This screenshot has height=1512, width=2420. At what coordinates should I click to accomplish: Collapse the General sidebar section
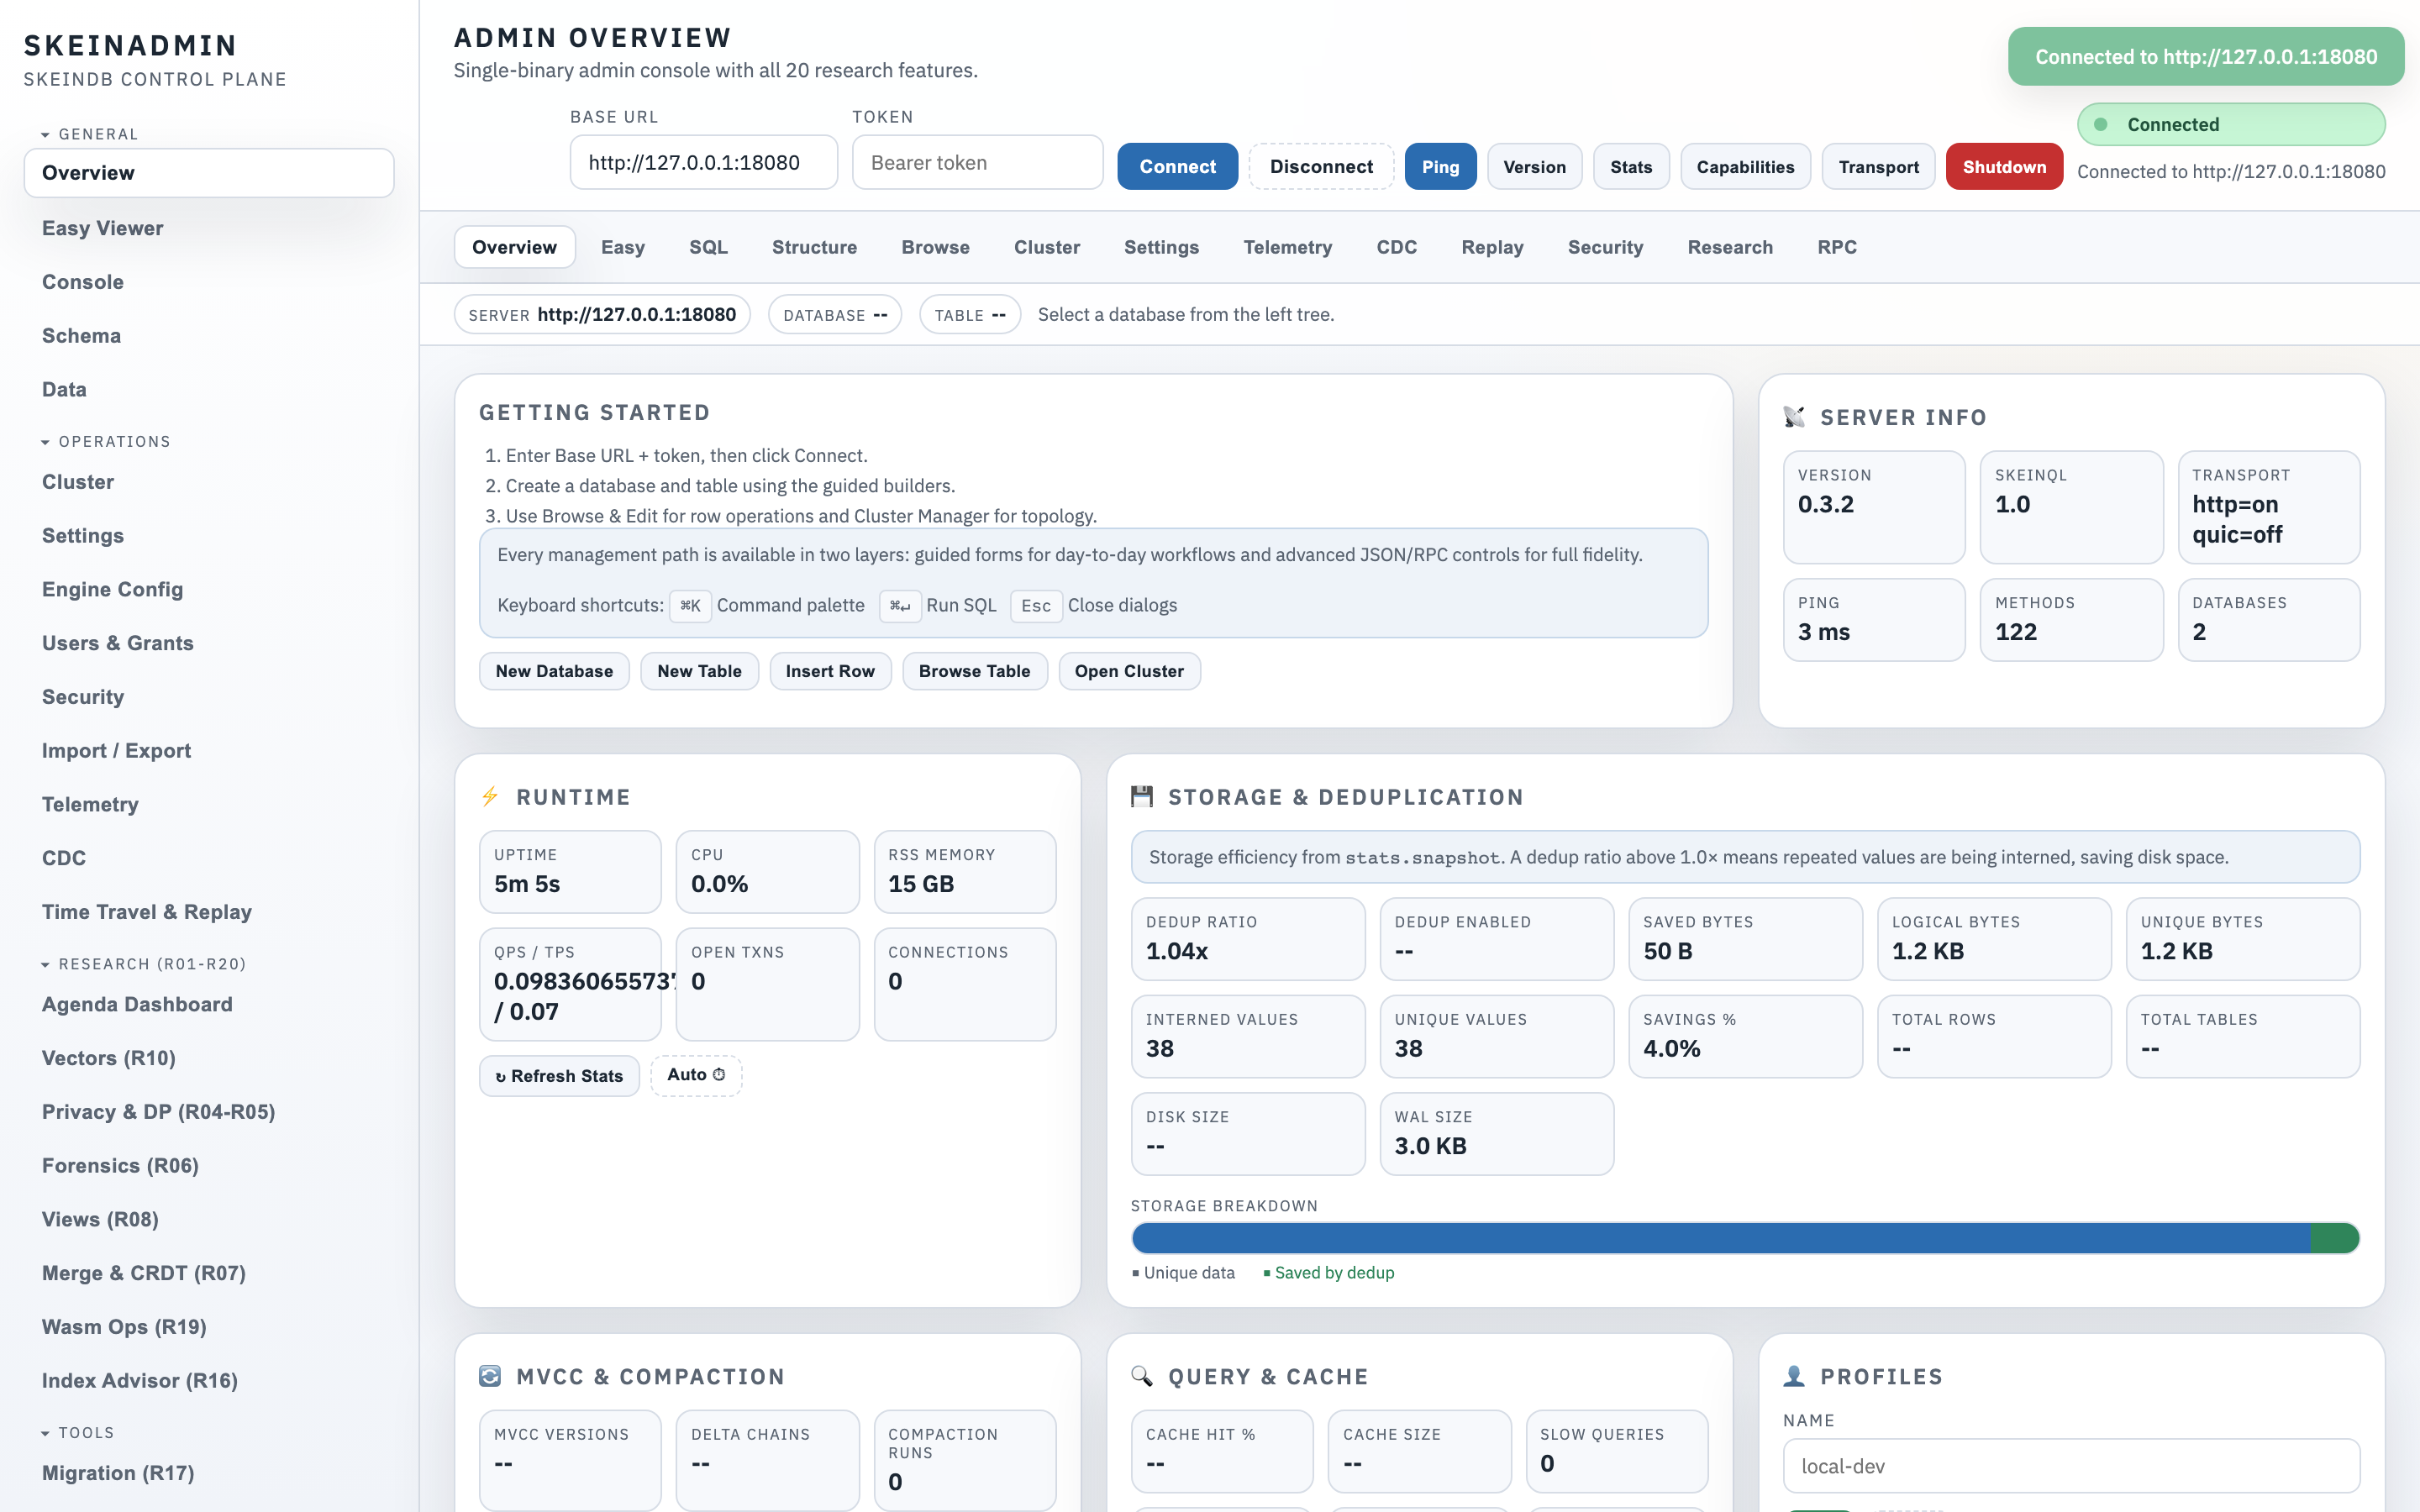(90, 134)
